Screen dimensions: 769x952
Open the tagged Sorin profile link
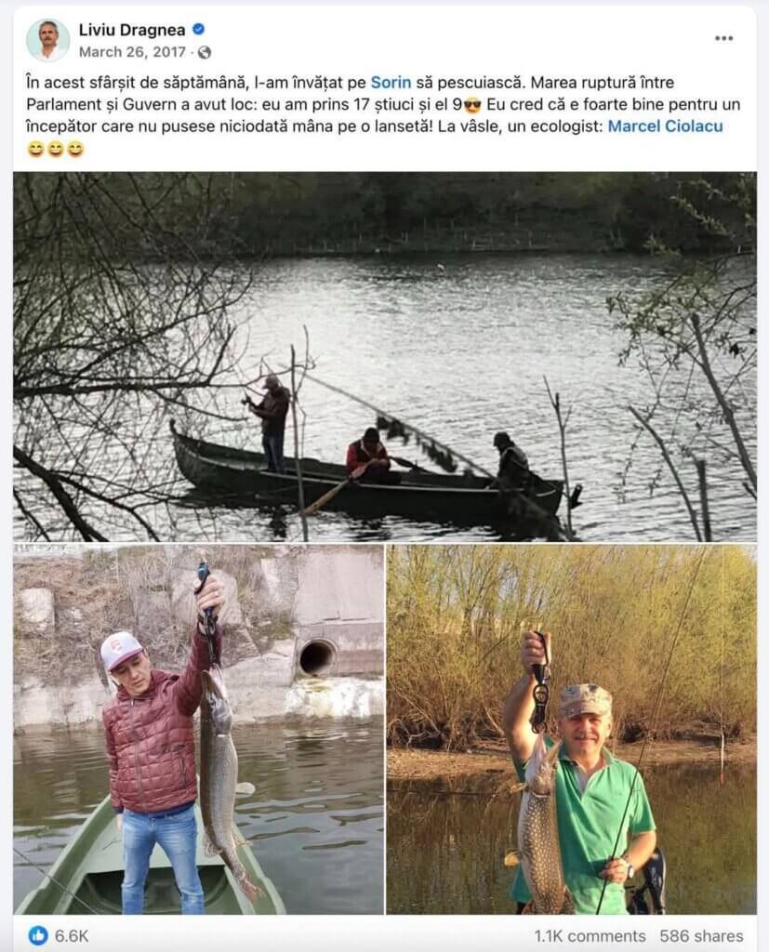click(391, 83)
